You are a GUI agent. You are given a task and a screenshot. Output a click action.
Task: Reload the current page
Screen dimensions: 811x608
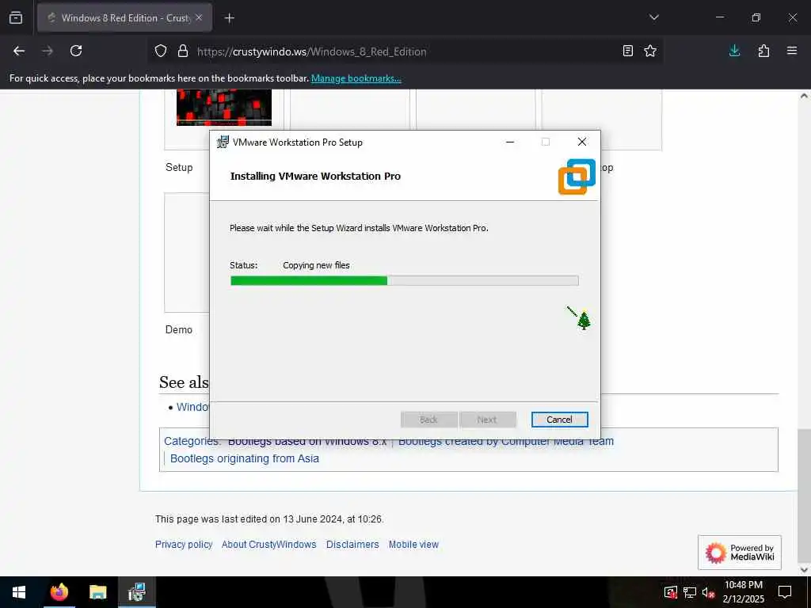76,51
